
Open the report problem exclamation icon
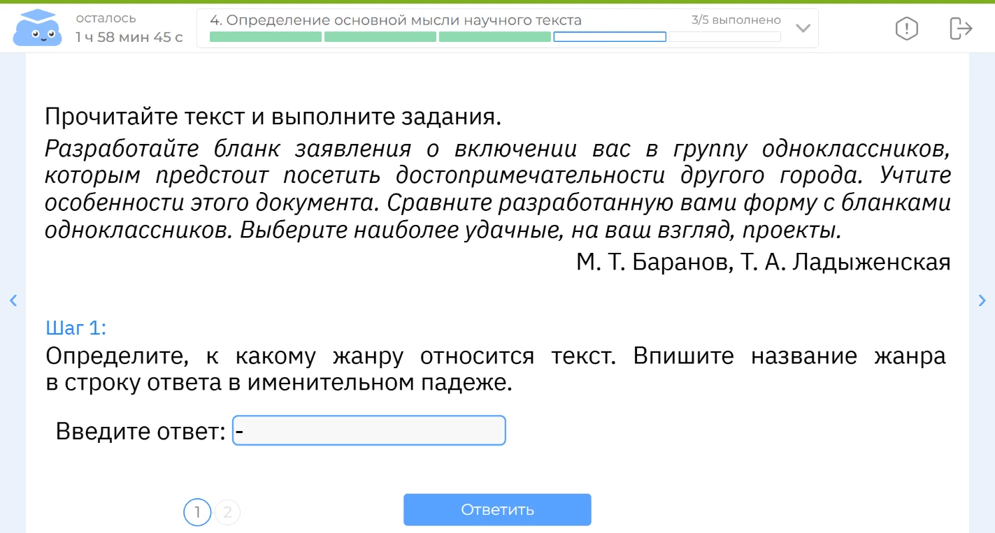(x=906, y=28)
